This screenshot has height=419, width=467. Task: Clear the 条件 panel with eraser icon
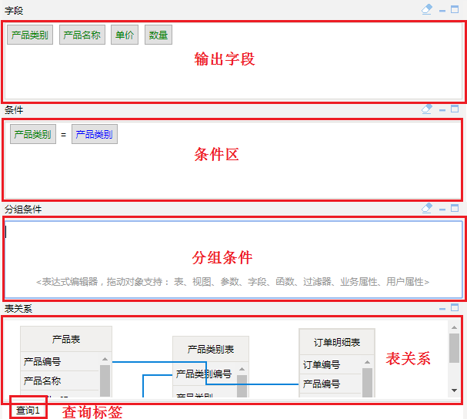[x=427, y=109]
